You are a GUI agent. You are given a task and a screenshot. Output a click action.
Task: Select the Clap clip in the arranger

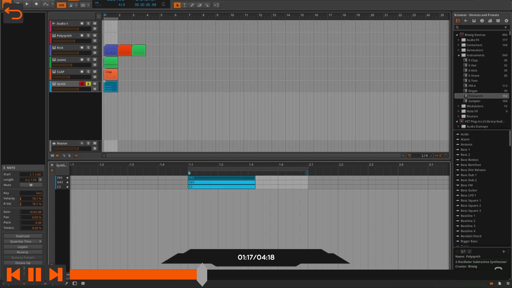click(111, 74)
